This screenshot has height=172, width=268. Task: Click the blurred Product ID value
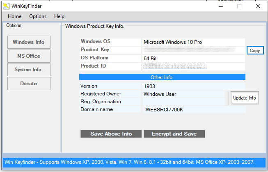(175, 66)
